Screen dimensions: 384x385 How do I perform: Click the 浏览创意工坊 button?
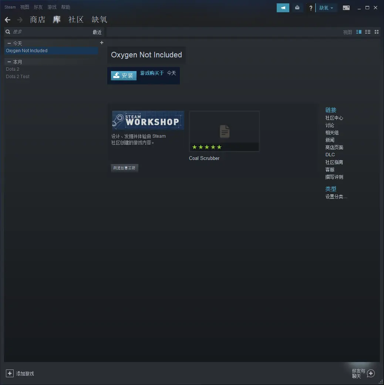(124, 168)
